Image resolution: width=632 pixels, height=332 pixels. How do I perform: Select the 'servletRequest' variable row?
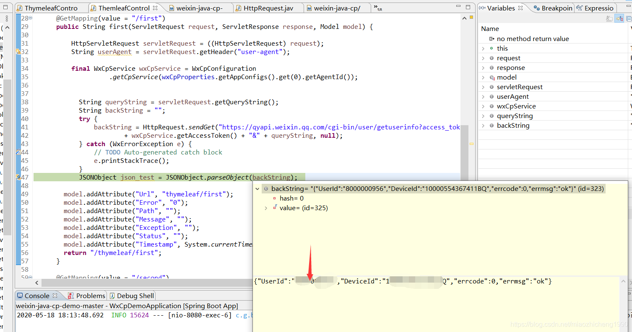coord(553,87)
